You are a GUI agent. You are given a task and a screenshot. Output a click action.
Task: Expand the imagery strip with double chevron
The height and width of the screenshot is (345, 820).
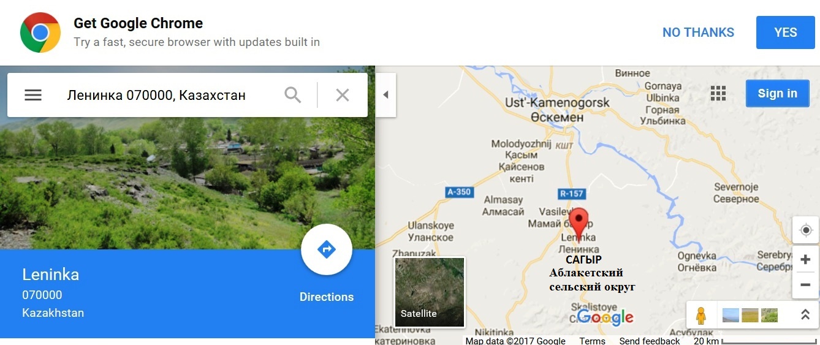coord(805,315)
